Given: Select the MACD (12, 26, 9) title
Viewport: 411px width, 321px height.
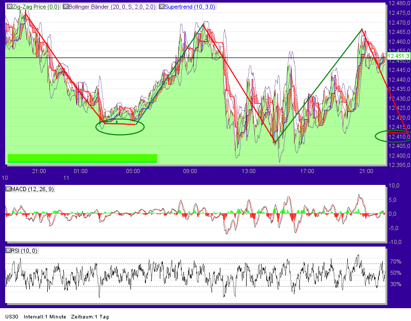Looking at the screenshot, I should click(x=33, y=188).
